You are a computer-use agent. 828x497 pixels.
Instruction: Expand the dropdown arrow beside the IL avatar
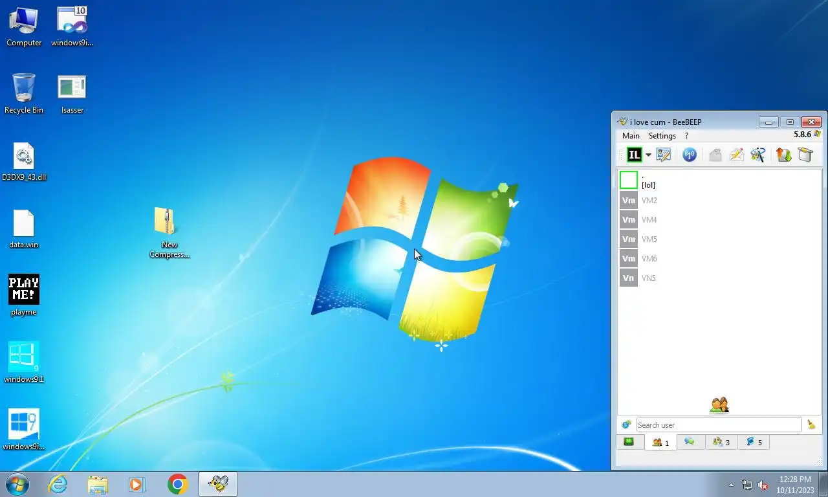648,155
